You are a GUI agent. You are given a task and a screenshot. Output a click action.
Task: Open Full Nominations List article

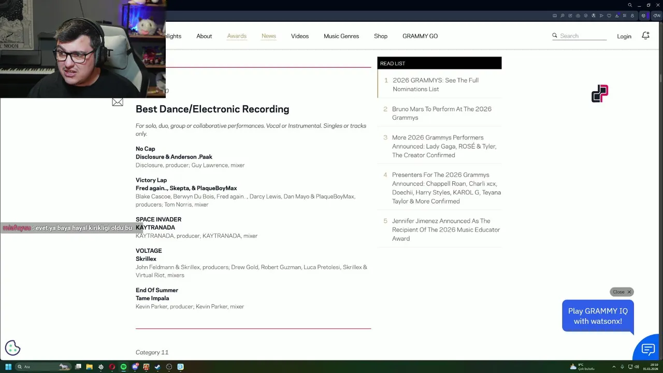(436, 84)
